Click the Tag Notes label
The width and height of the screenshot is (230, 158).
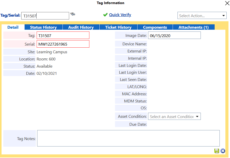tap(26, 139)
